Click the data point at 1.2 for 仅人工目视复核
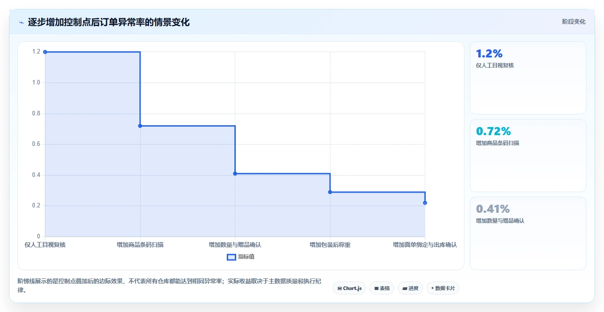This screenshot has width=604, height=312. pyautogui.click(x=45, y=52)
